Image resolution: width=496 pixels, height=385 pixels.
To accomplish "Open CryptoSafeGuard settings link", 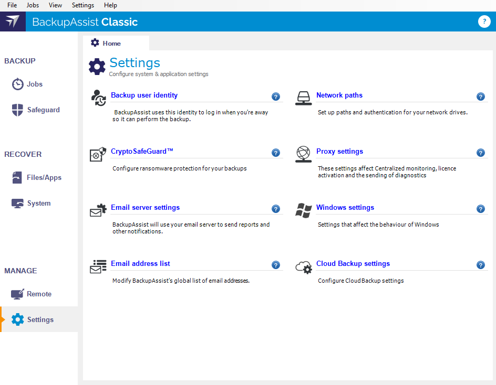I will coord(142,151).
